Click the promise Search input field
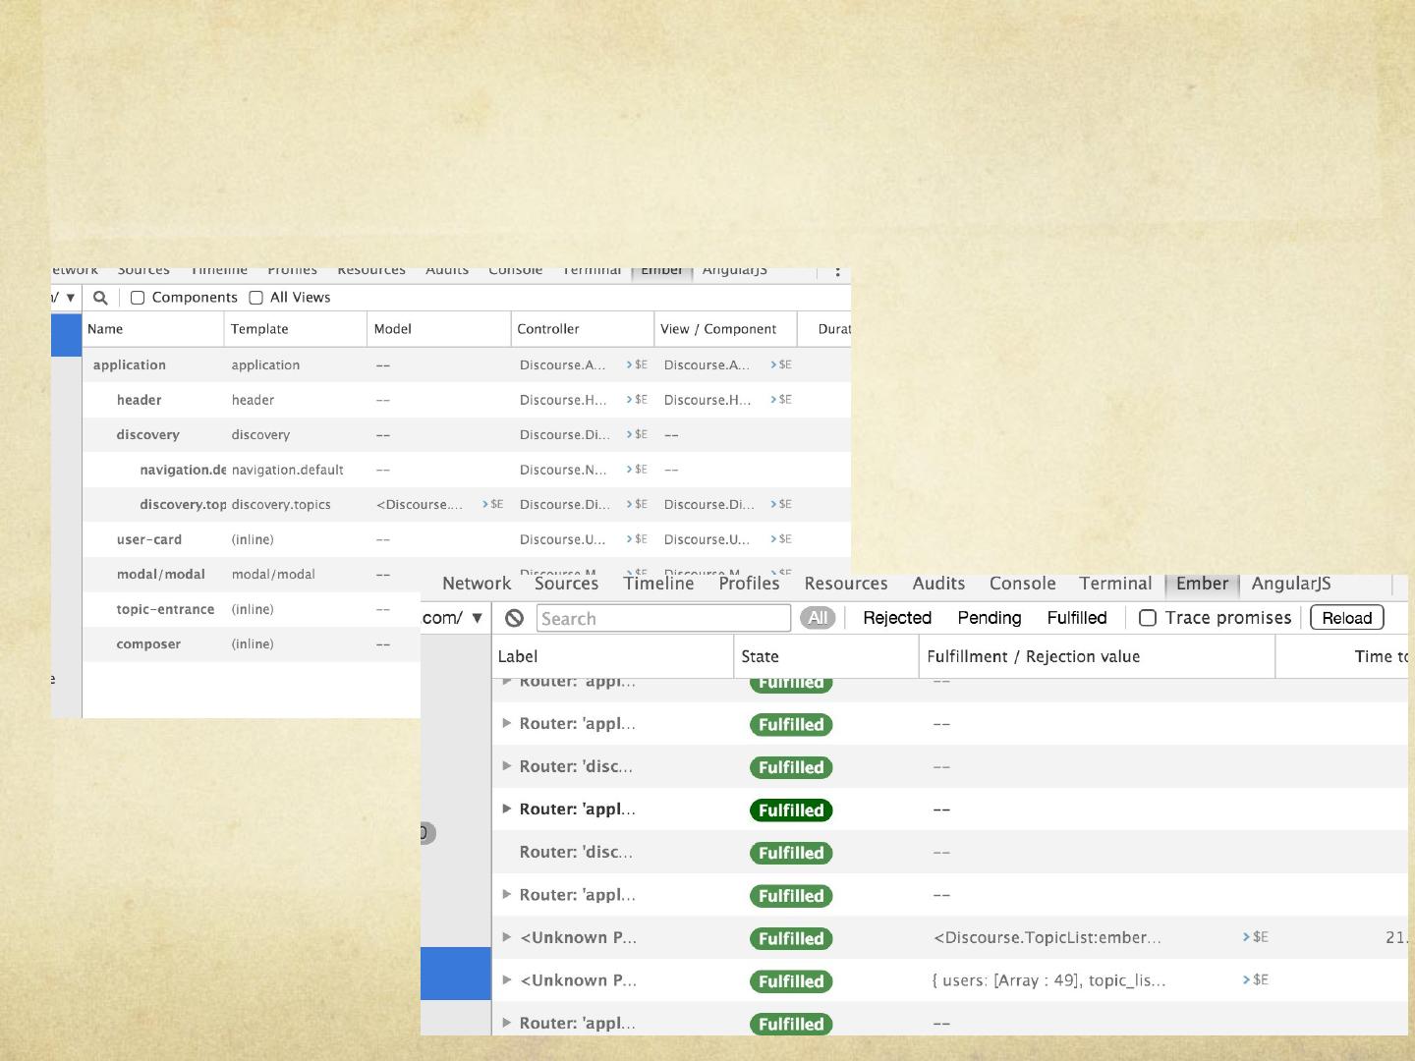Screen dimensions: 1415x1061 [x=663, y=618]
